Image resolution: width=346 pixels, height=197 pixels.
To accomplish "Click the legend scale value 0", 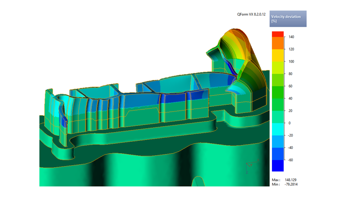I will click(x=289, y=123).
